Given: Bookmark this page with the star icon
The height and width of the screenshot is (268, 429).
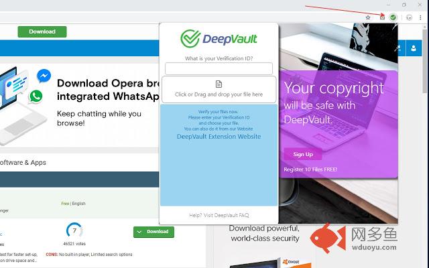Looking at the screenshot, I should coord(368,17).
